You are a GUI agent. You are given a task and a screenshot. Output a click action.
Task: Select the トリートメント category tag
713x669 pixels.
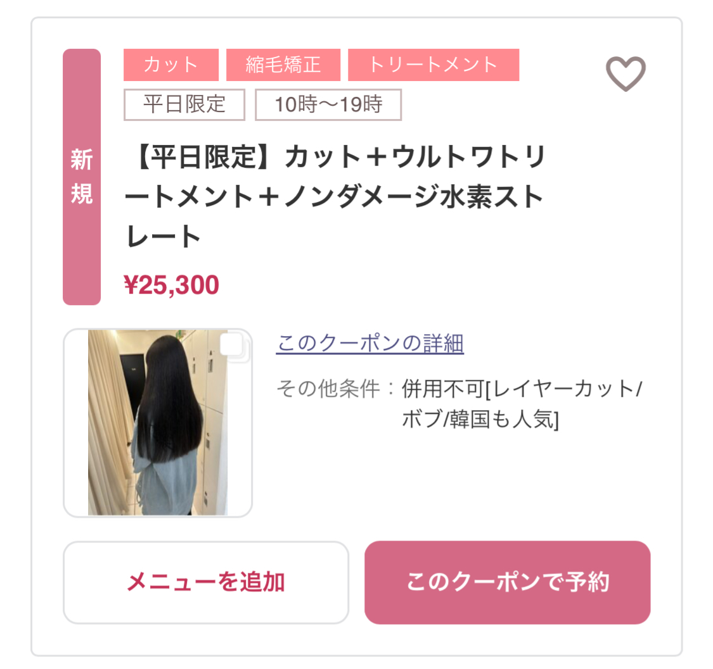(x=434, y=65)
